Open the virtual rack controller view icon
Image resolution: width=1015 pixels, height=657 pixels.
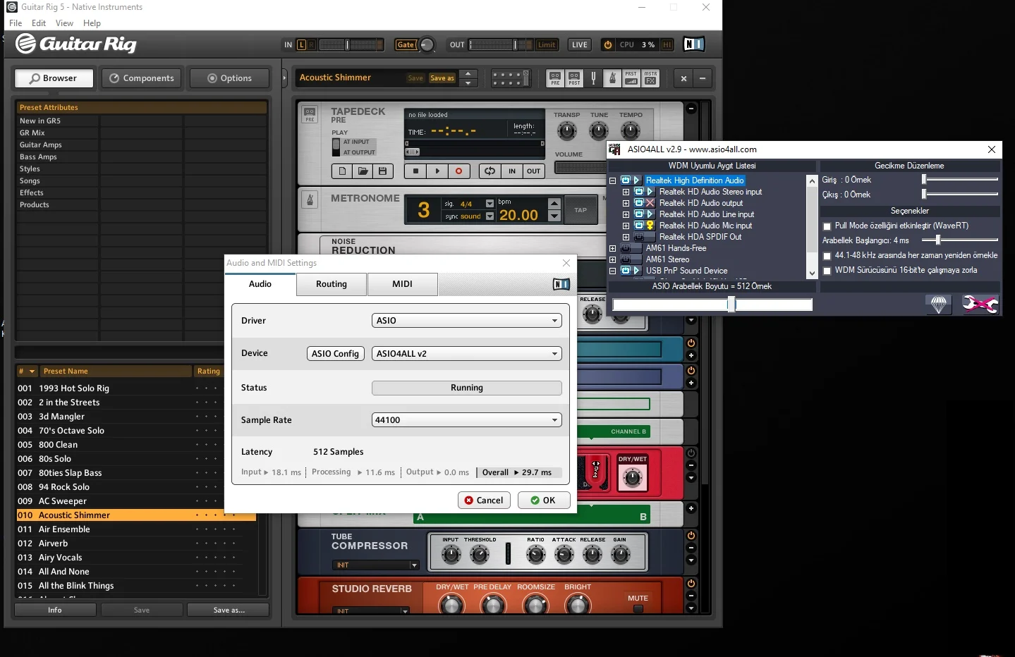511,78
